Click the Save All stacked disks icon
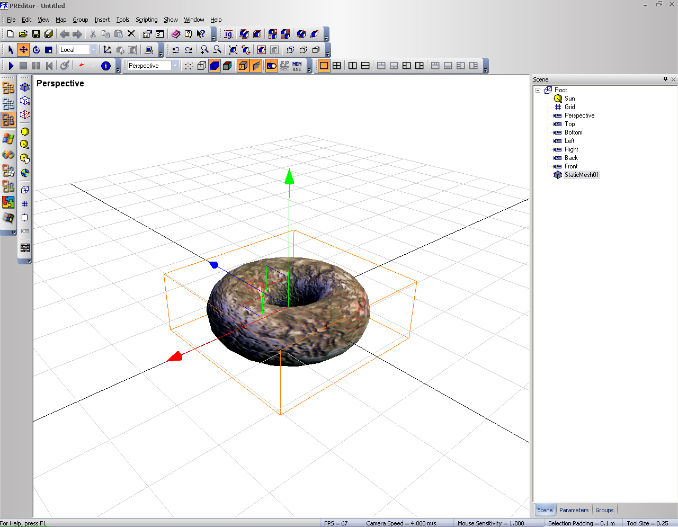This screenshot has height=527, width=678. point(48,34)
